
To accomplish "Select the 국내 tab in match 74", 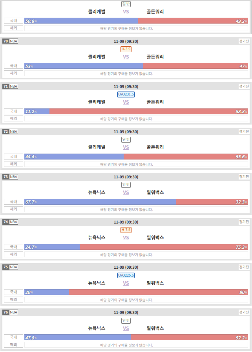I will click(x=13, y=247).
